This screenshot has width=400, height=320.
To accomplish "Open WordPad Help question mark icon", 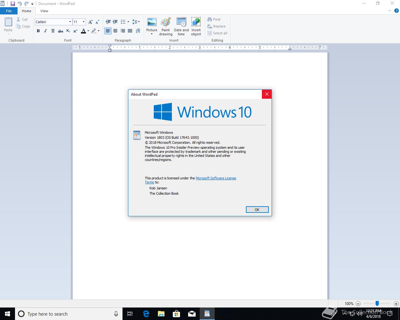I will 397,11.
